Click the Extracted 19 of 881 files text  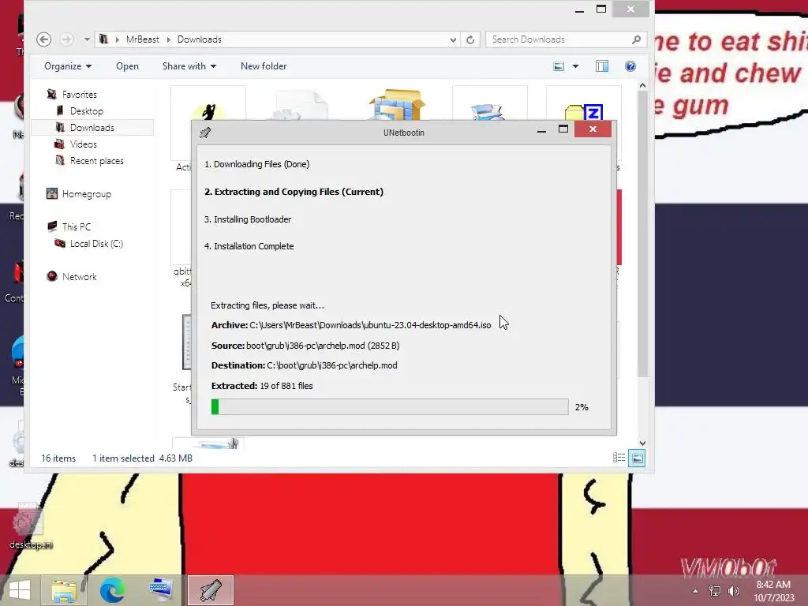pos(262,385)
